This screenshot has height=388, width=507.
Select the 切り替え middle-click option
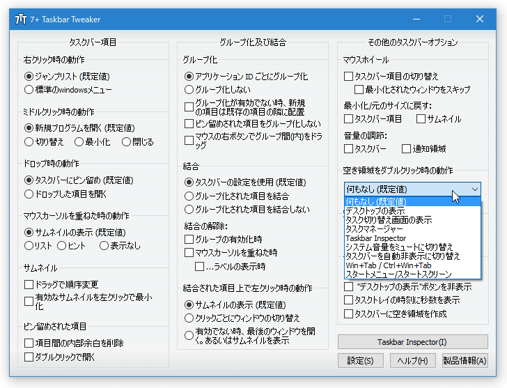29,141
